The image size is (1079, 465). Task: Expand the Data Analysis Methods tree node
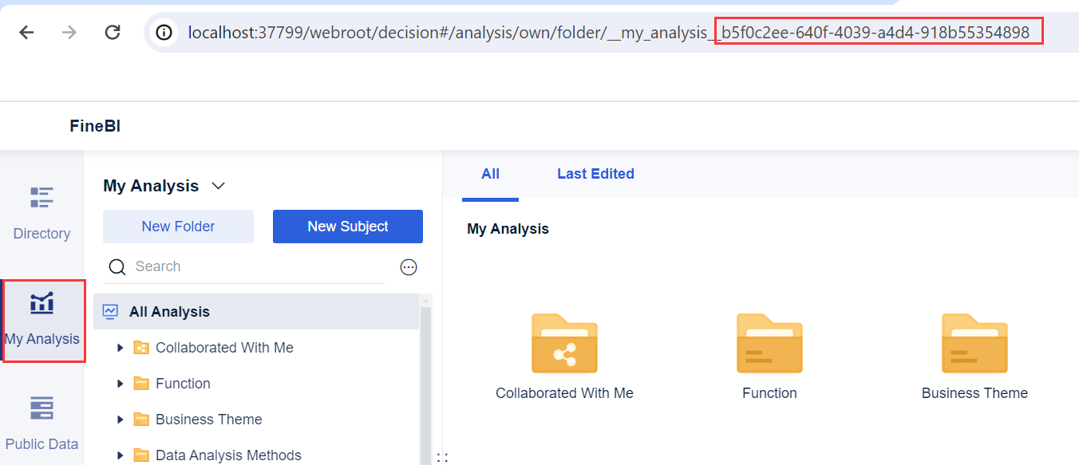(121, 455)
